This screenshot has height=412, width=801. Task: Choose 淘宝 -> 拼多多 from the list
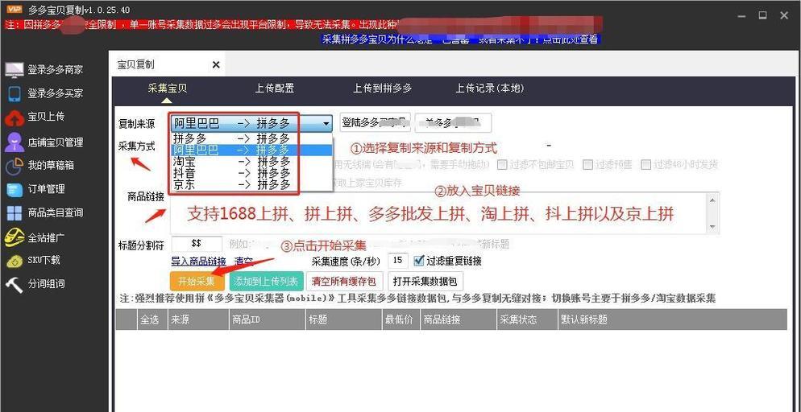coord(251,162)
